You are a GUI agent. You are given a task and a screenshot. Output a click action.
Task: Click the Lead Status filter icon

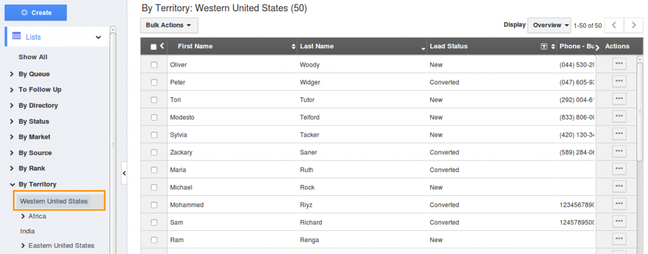pos(544,47)
